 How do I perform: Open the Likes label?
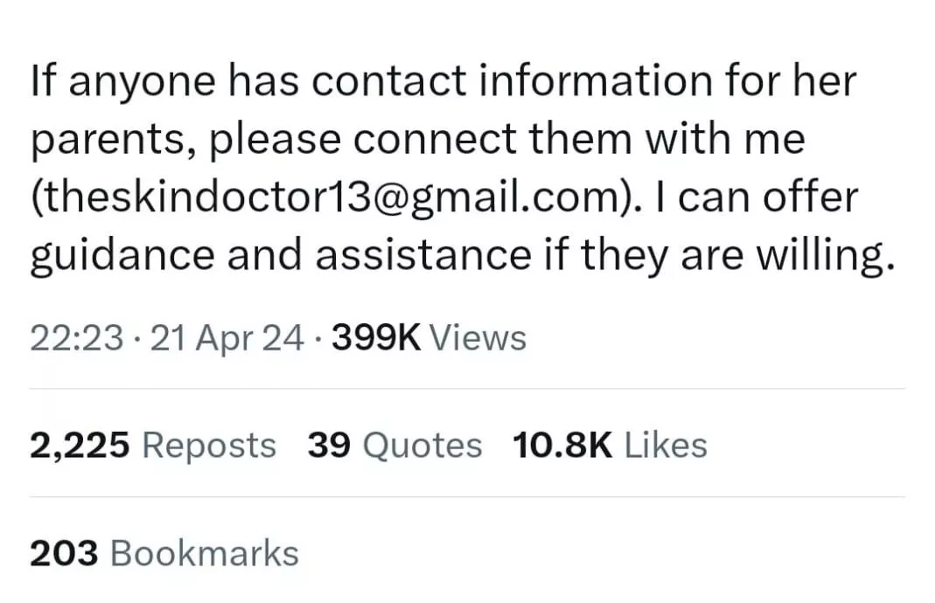pyautogui.click(x=666, y=446)
